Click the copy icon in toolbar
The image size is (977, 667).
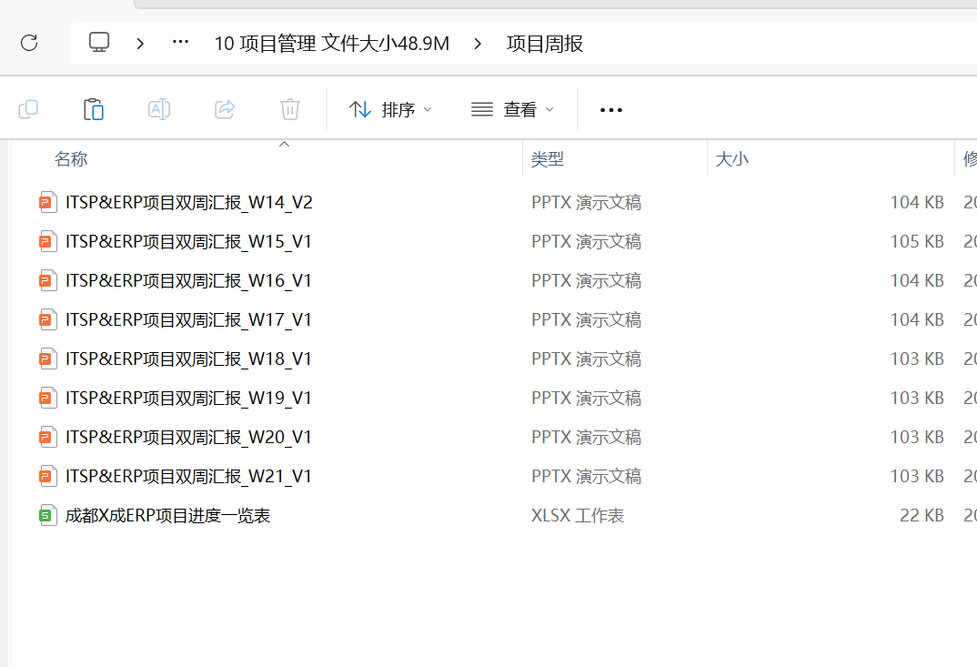point(28,109)
